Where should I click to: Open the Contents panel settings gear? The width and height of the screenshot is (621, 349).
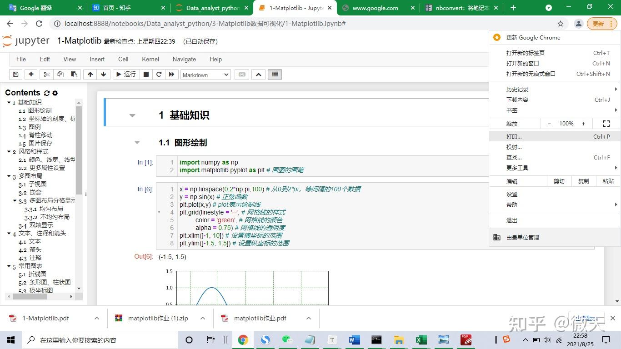point(55,93)
